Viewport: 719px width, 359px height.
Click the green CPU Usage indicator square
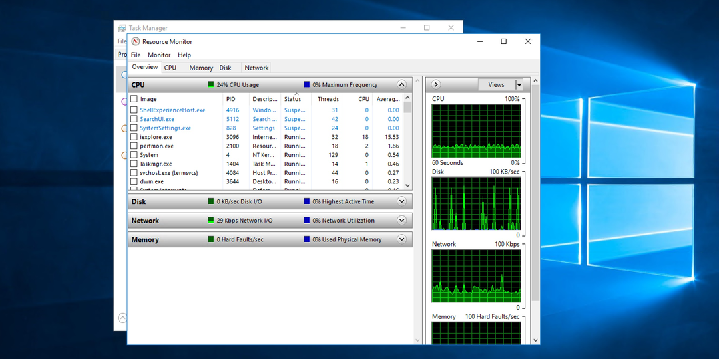[x=211, y=84]
